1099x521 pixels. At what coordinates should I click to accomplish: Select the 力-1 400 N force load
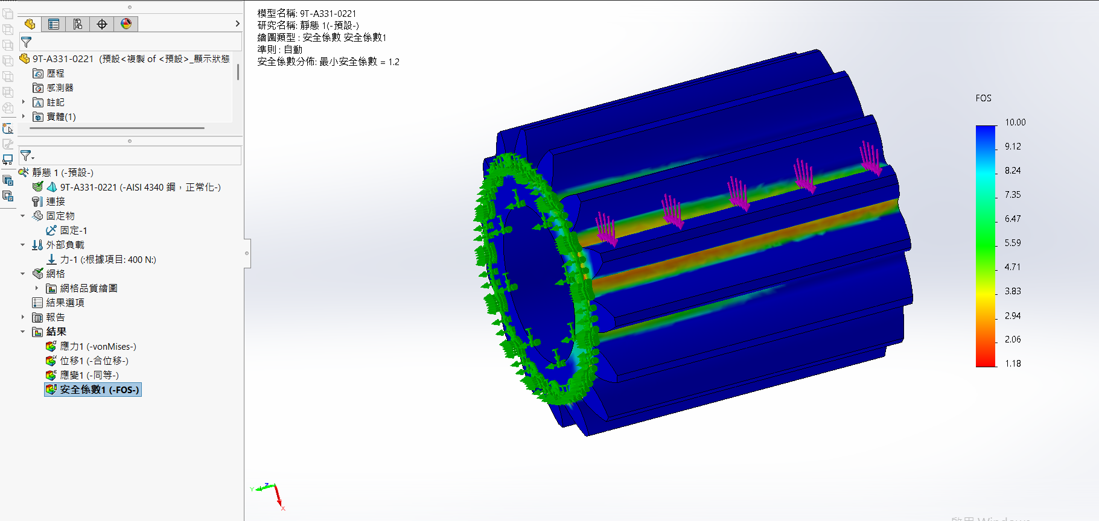[107, 260]
